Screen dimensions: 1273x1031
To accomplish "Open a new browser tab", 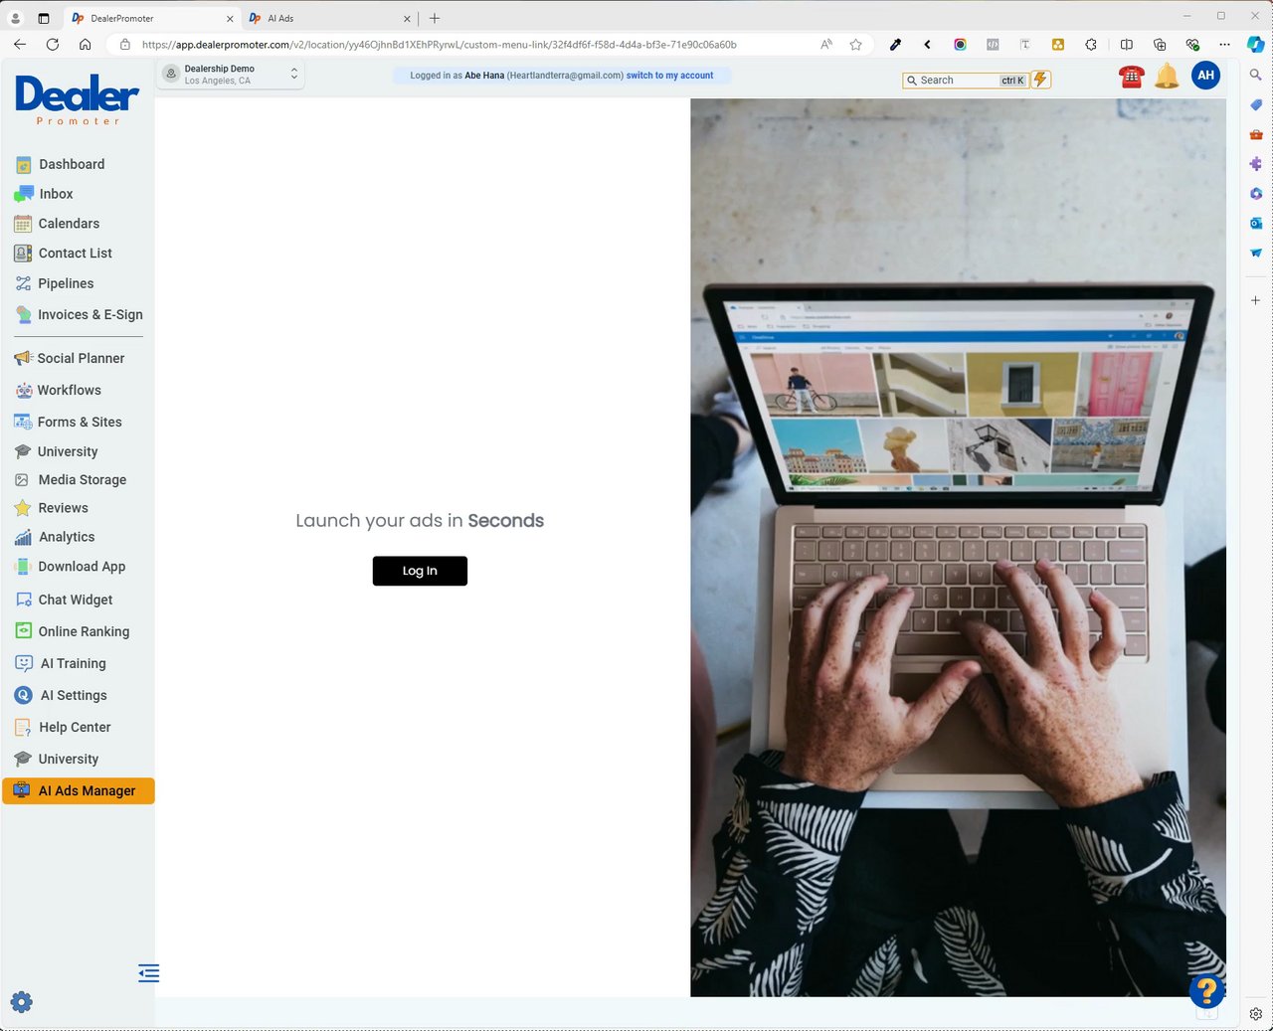I will click(435, 18).
